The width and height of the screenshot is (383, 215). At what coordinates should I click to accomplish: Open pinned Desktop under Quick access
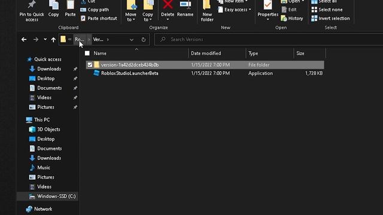click(46, 78)
